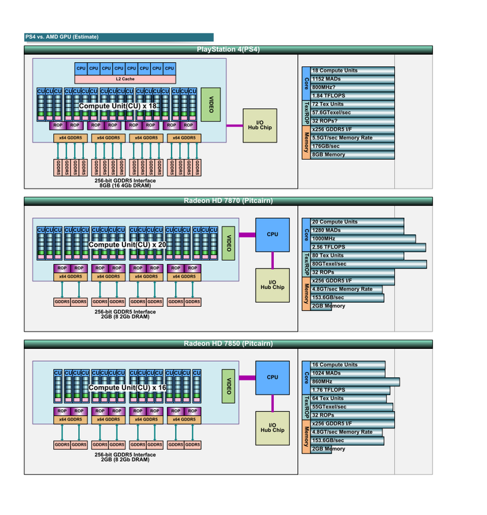This screenshot has height=515, width=487.
Task: Select the Radeon HD 7870 (Pitcairn) header
Action: point(228,201)
